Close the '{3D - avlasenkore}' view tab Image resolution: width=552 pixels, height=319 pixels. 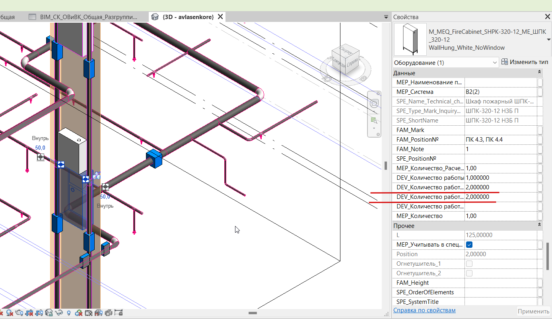pyautogui.click(x=220, y=17)
